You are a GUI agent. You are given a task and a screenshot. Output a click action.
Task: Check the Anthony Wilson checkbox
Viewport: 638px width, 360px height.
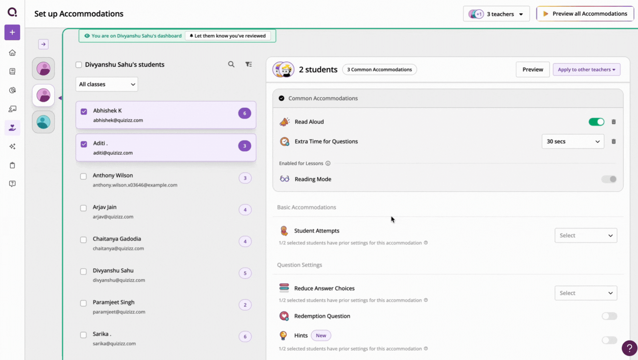83,176
